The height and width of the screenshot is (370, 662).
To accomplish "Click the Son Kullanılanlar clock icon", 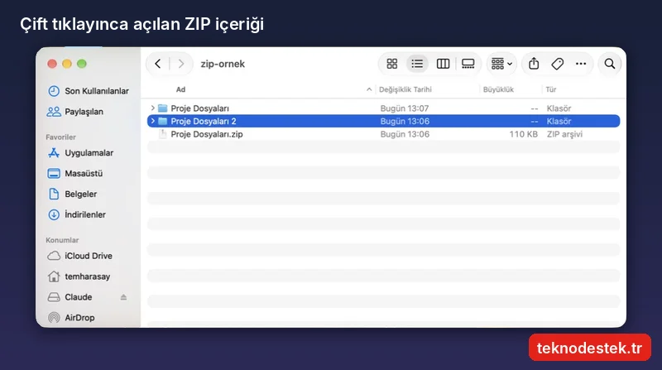I will pos(54,91).
